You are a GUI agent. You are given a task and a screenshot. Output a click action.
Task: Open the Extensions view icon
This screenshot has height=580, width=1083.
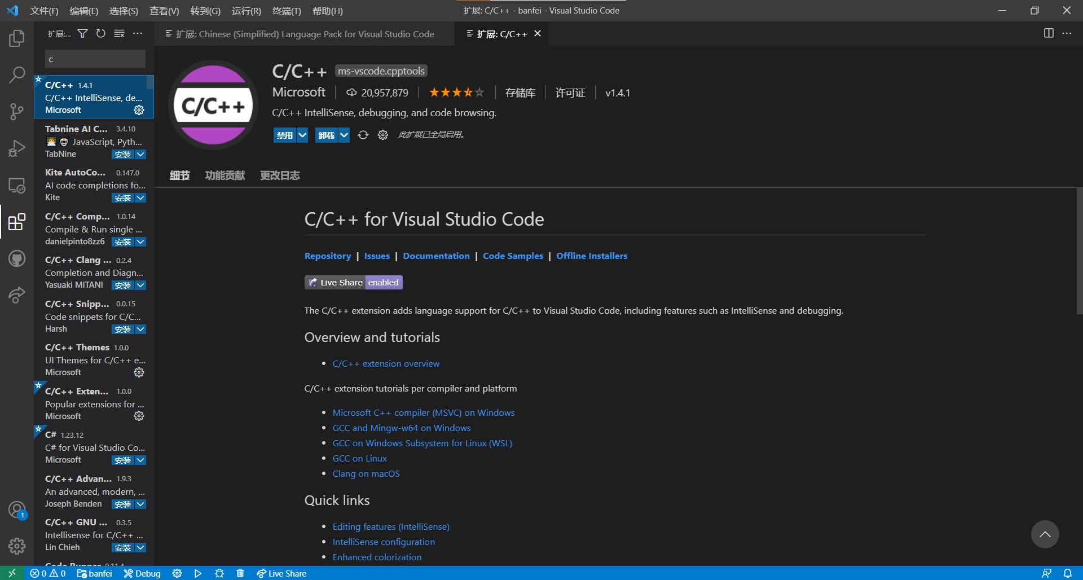17,222
